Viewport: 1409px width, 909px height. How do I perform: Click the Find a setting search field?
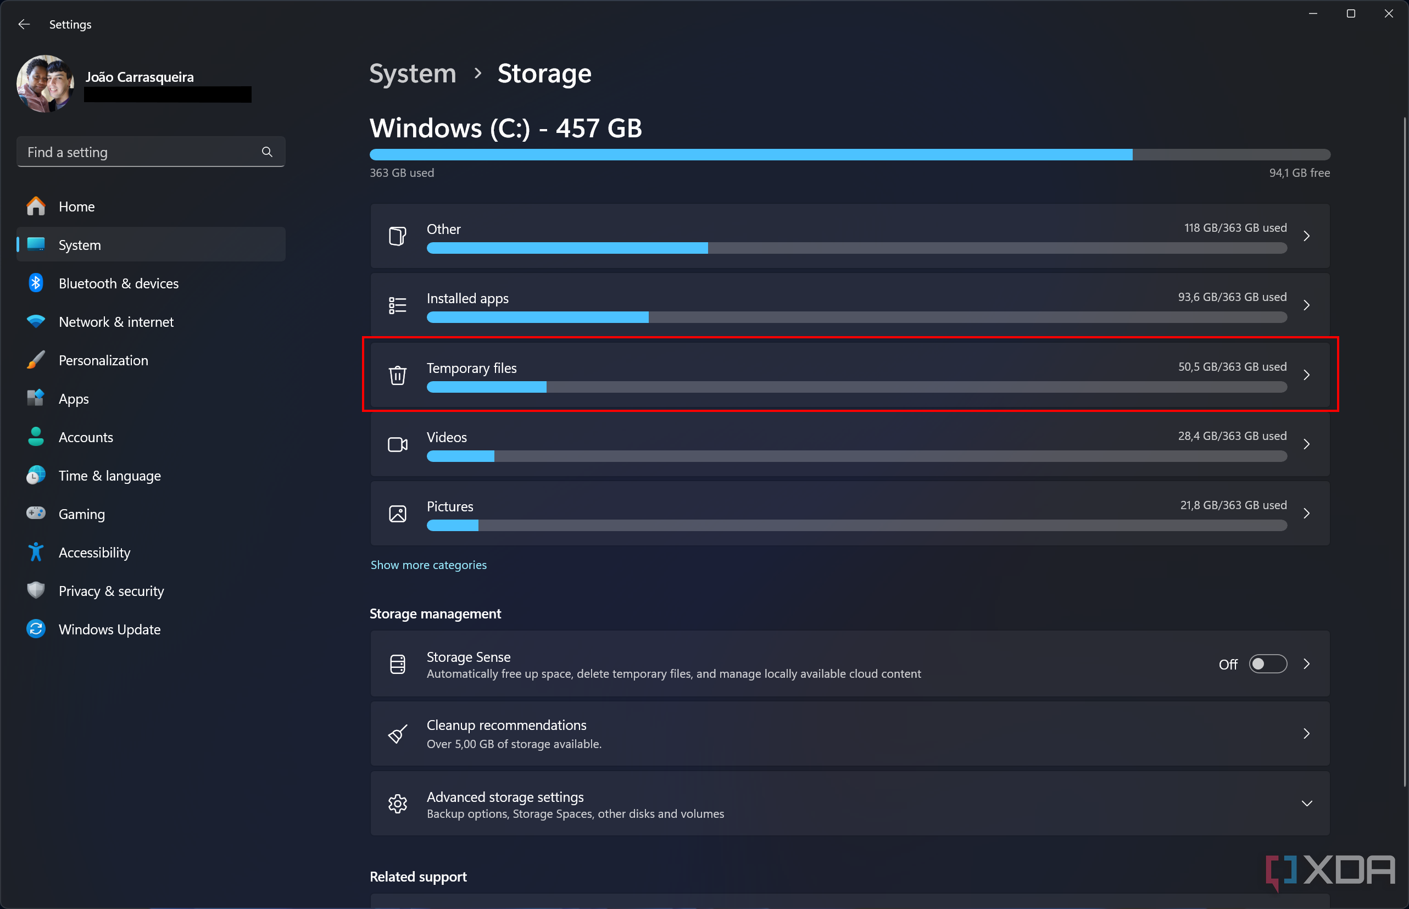point(151,152)
